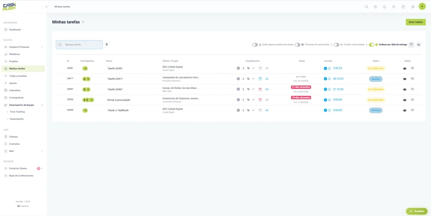Screen dimensions: 431x216
Task: Open the Backlog status of Testar o TaskRush
Action: 376,110
